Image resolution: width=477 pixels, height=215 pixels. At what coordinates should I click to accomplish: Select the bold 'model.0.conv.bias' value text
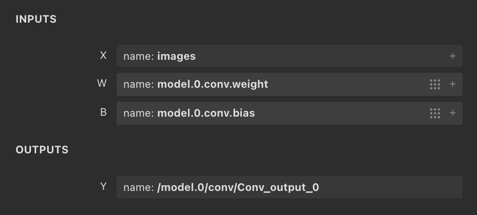(206, 113)
